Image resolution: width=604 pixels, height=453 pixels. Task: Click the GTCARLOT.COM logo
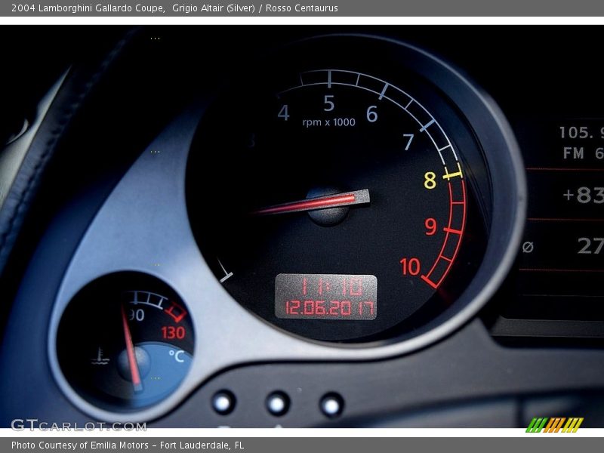pyautogui.click(x=79, y=425)
